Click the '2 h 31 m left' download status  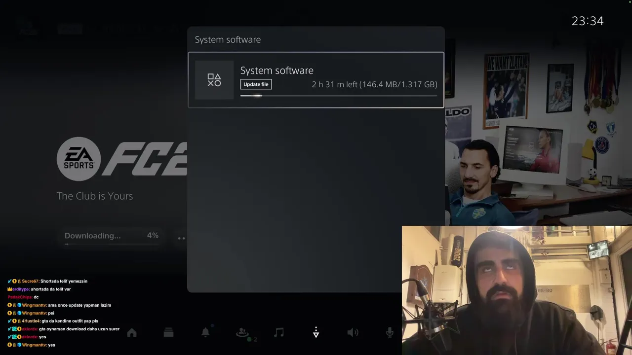click(374, 84)
